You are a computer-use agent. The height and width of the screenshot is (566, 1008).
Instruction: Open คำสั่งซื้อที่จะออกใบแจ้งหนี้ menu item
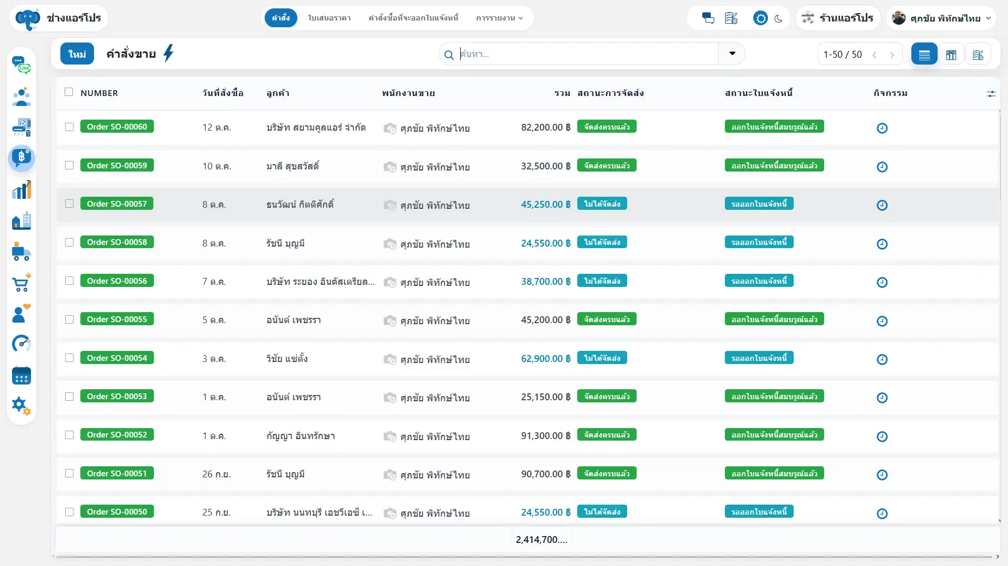pos(413,18)
